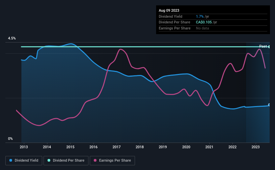Image resolution: width=275 pixels, height=170 pixels.
Task: Click the pink Earnings Per Share legend dot
Action: click(95, 160)
